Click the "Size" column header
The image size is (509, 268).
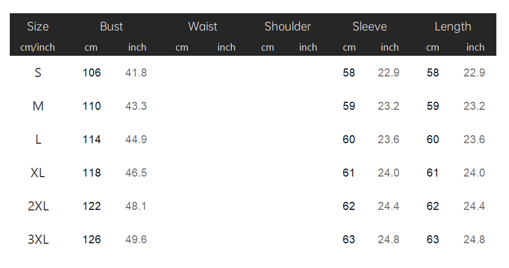click(x=38, y=26)
